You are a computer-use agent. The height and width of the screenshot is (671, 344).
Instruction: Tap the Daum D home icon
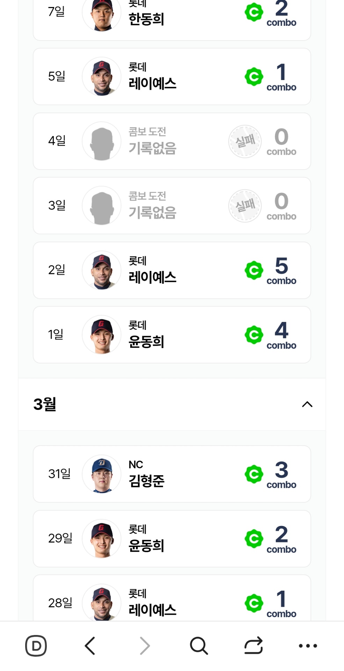[x=36, y=645]
